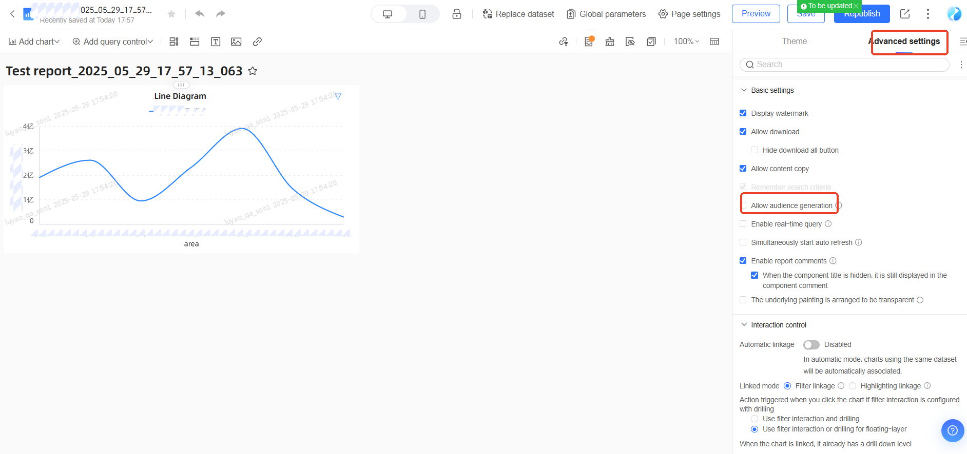The image size is (967, 454).
Task: Open the help question-mark button
Action: point(953,430)
